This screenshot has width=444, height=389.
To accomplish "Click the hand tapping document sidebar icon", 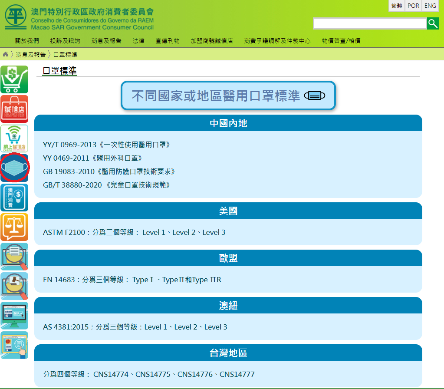I will click(x=14, y=345).
